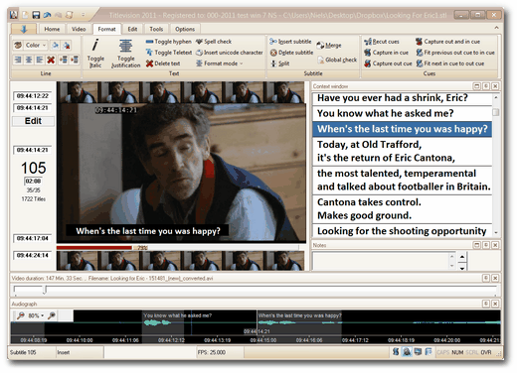The height and width of the screenshot is (373, 517).
Task: Open quick access toolbar customize arrow
Action: pyautogui.click(x=83, y=15)
